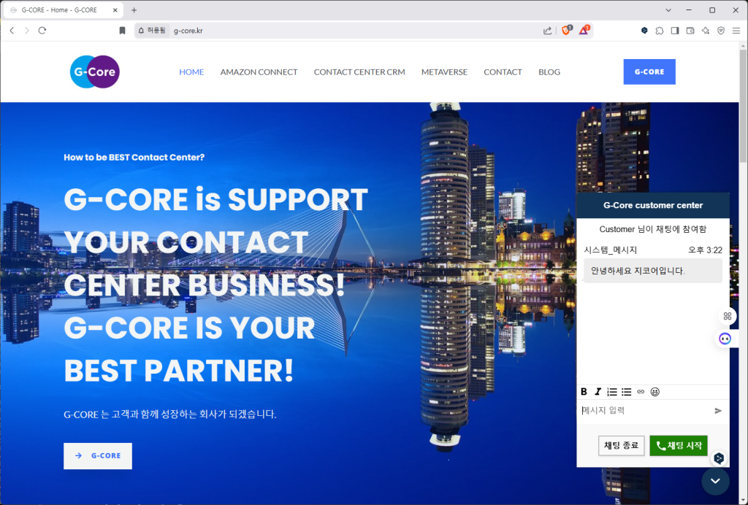Image resolution: width=748 pixels, height=505 pixels.
Task: Click the page vertical scrollbar
Action: (743, 272)
